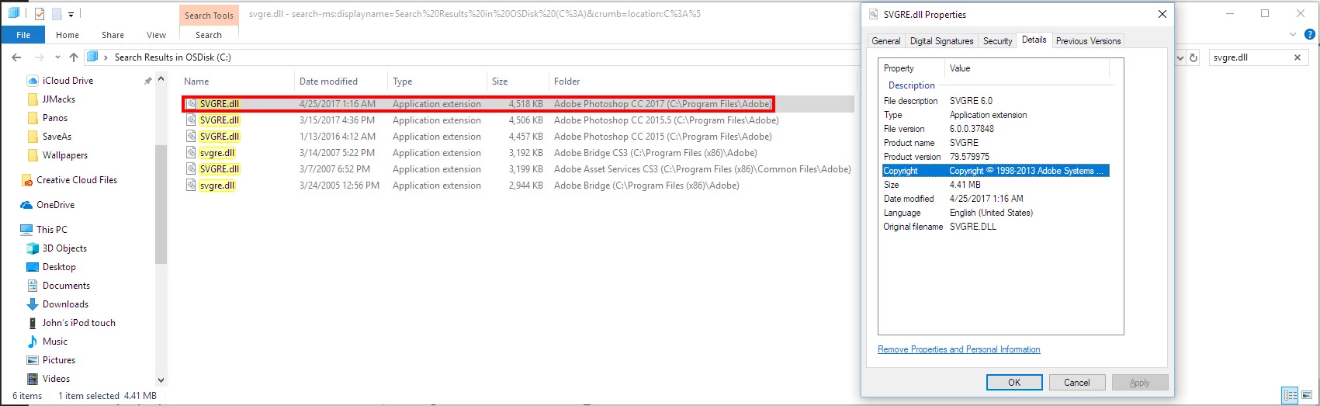Sort results by Size column header
Image resolution: width=1320 pixels, height=406 pixels.
pyautogui.click(x=518, y=82)
